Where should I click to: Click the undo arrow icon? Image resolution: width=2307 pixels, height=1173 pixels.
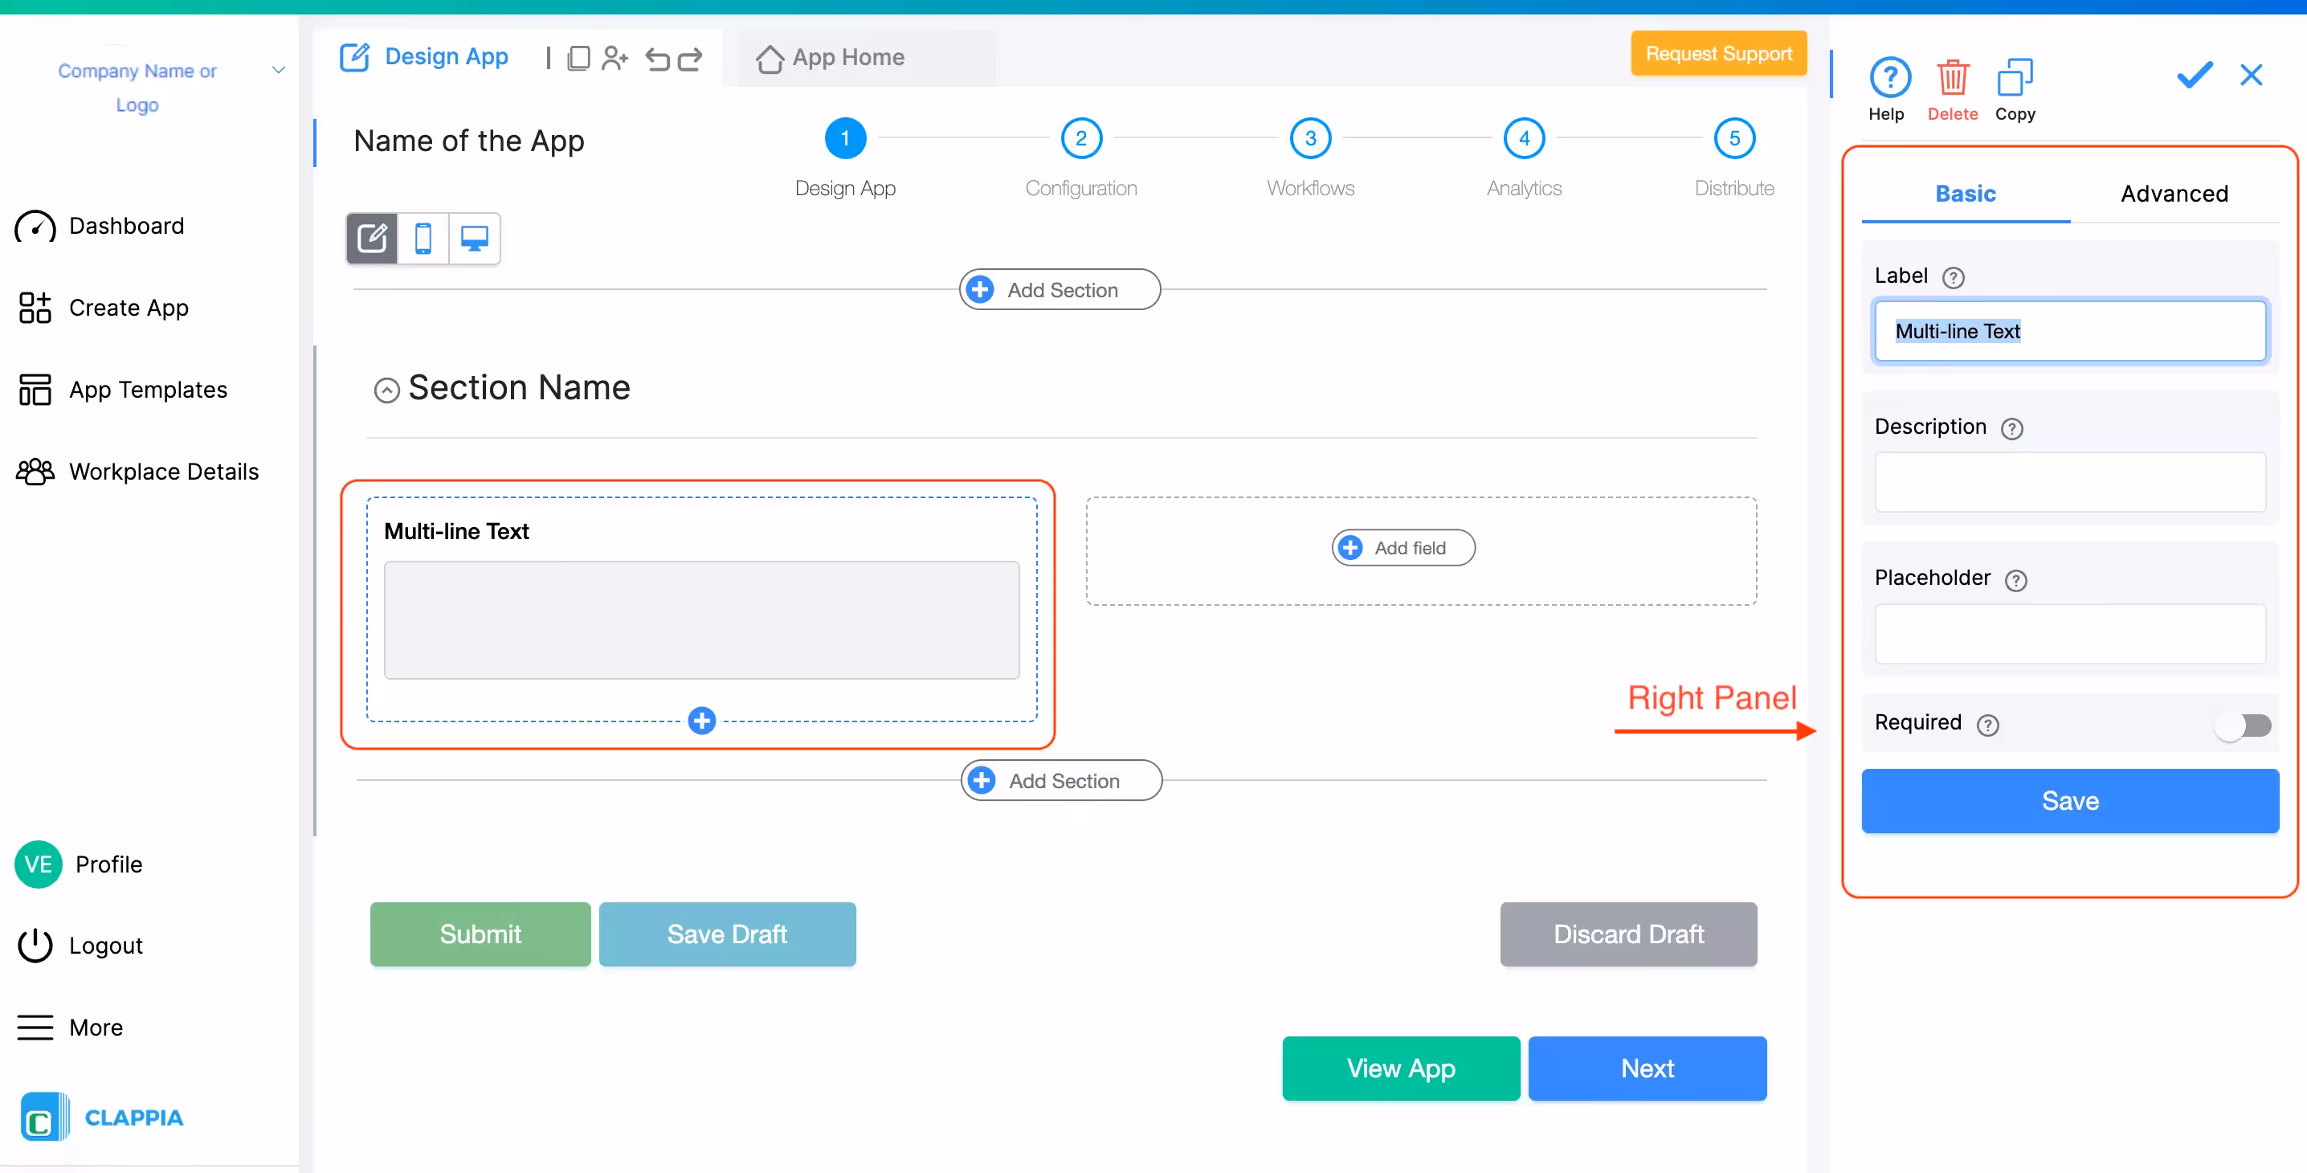(x=657, y=59)
